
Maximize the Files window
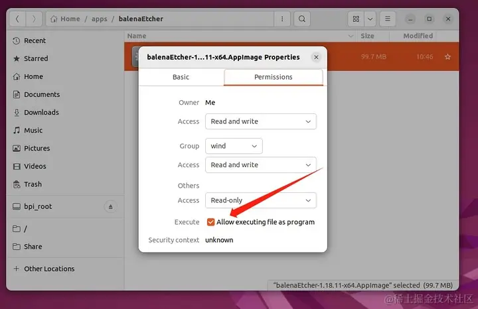tap(430, 19)
